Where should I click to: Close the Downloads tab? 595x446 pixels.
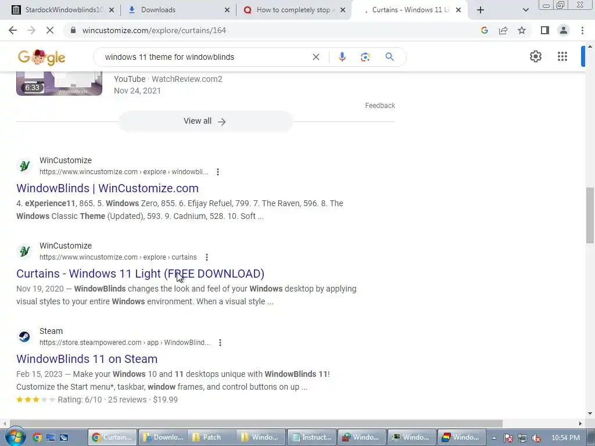click(x=227, y=10)
